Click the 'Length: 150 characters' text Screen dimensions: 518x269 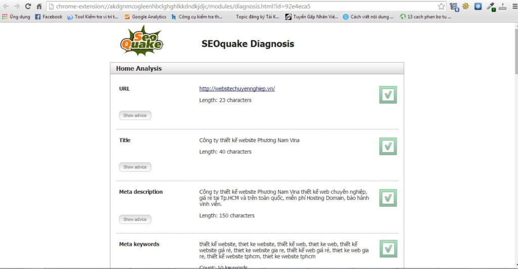pyautogui.click(x=227, y=215)
